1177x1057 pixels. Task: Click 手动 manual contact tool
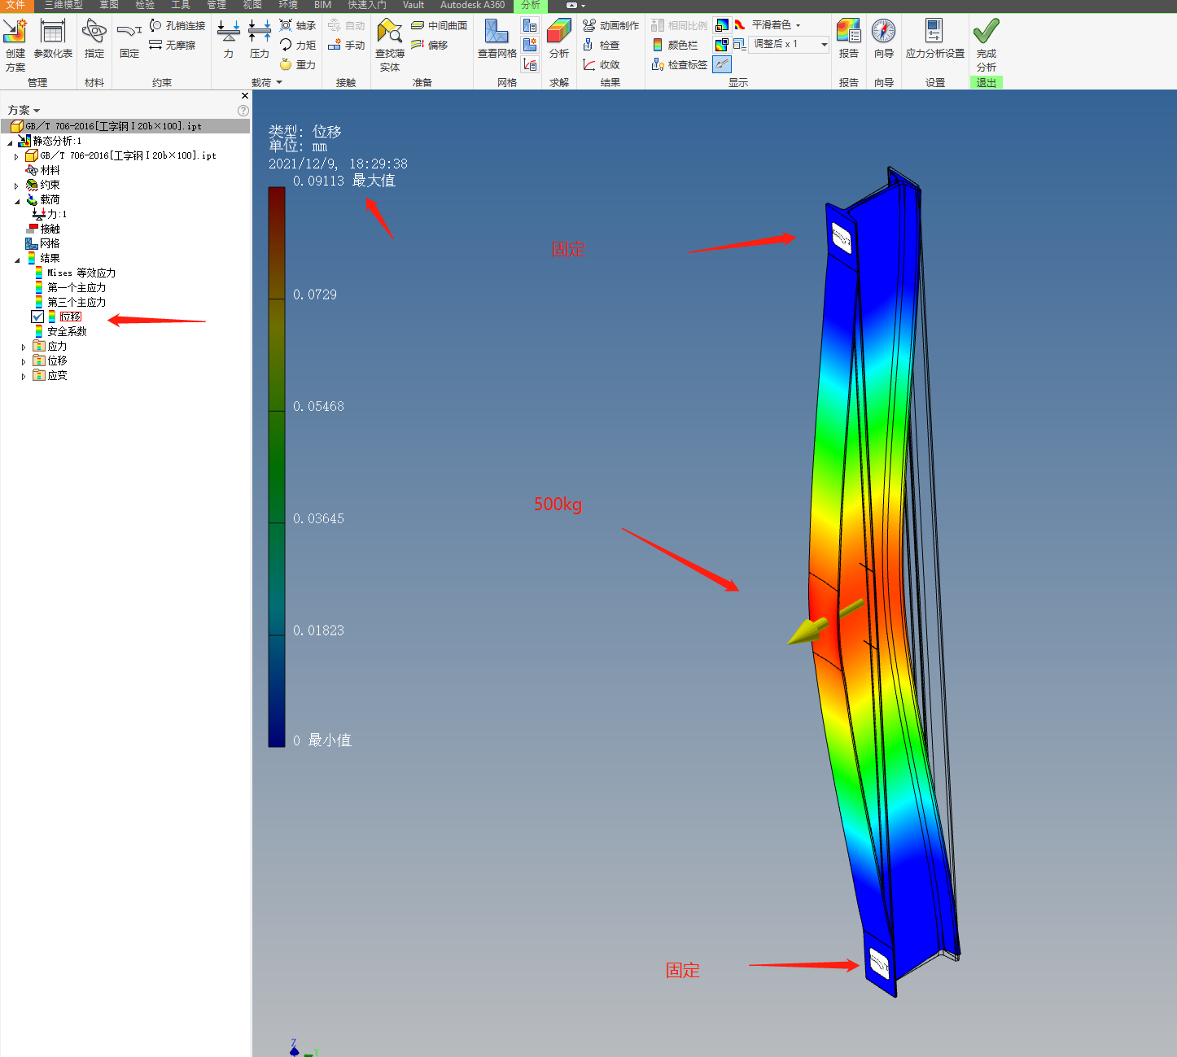tap(347, 45)
